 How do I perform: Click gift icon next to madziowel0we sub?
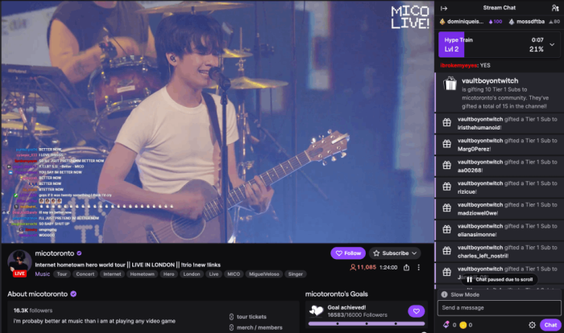pos(446,208)
